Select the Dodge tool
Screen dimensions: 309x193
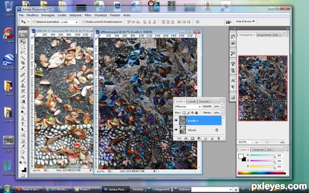pyautogui.click(x=23, y=112)
